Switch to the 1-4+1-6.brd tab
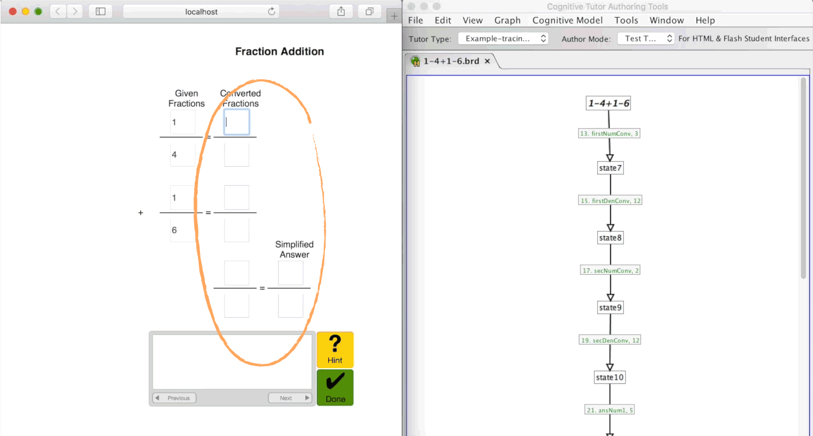 pyautogui.click(x=451, y=62)
